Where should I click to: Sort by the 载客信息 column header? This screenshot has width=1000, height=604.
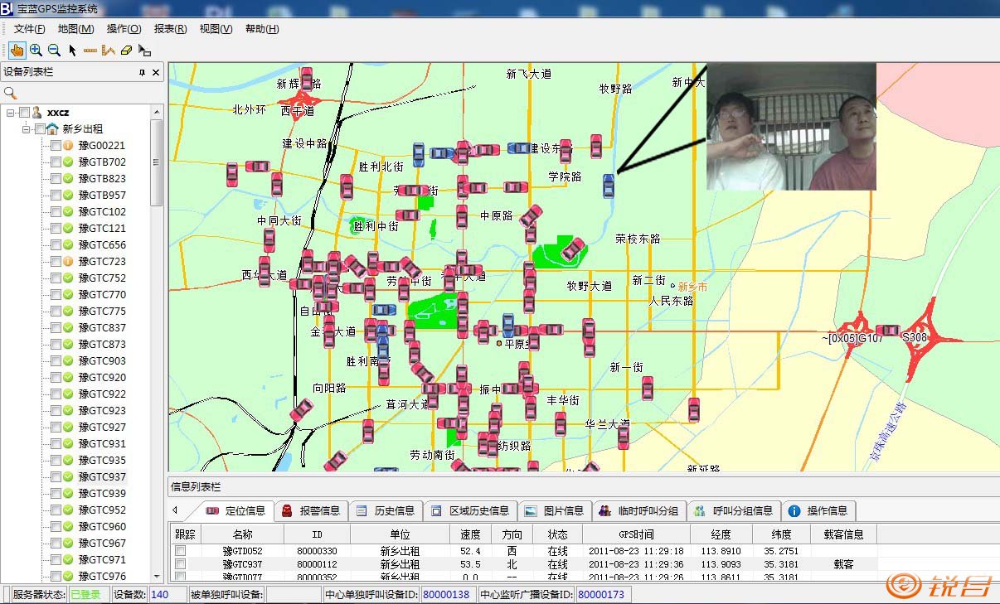(x=843, y=534)
